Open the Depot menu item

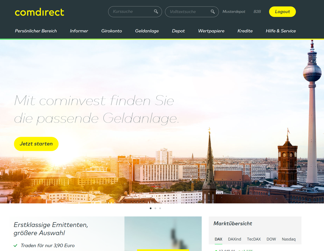tap(178, 31)
